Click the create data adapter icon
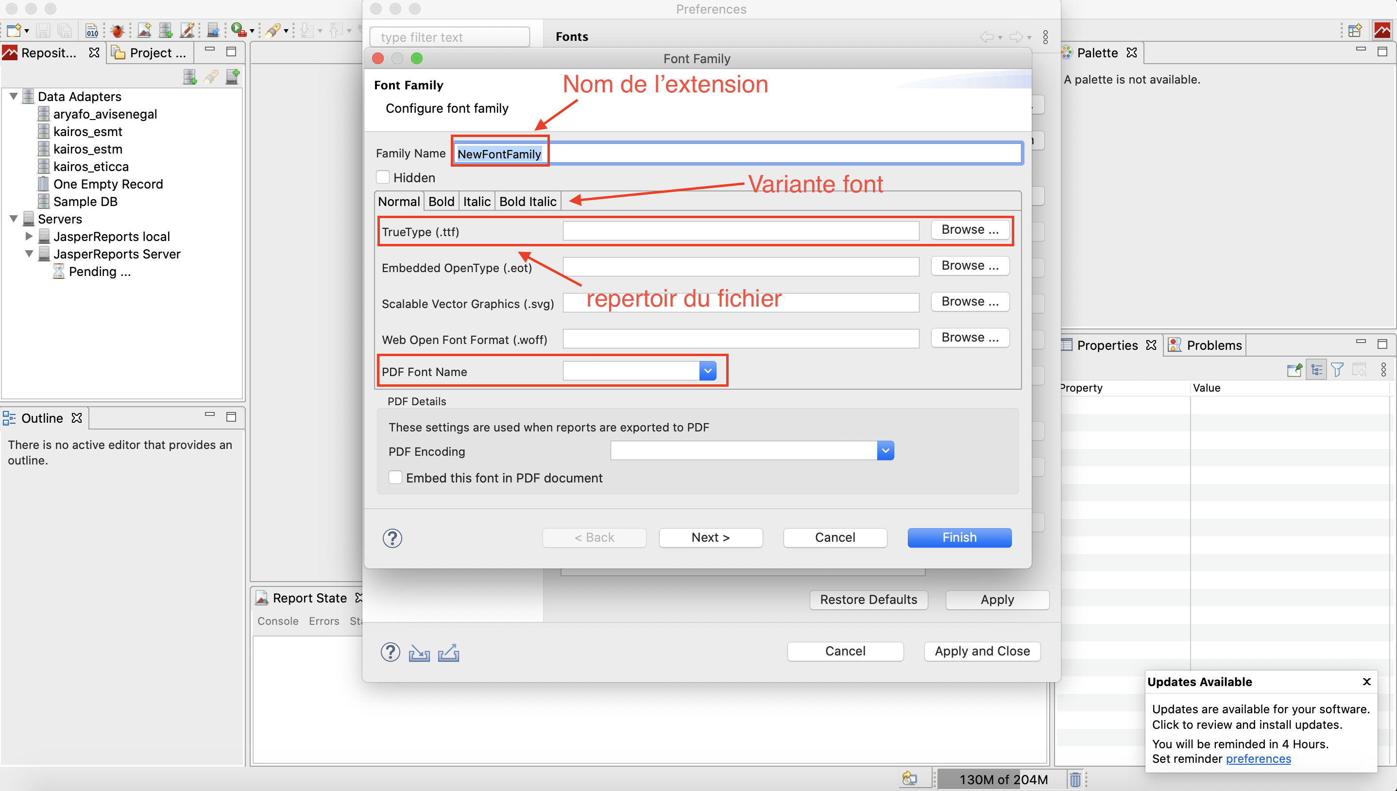 189,77
